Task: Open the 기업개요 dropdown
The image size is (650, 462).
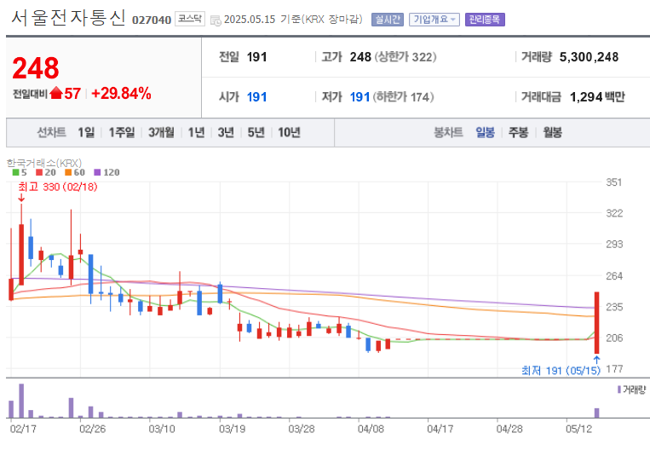Action: [434, 20]
